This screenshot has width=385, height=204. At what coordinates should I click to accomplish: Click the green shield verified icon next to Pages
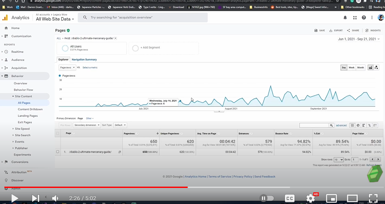[68, 30]
